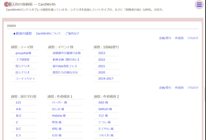Open the groupAsk様 theme link

tap(23, 53)
